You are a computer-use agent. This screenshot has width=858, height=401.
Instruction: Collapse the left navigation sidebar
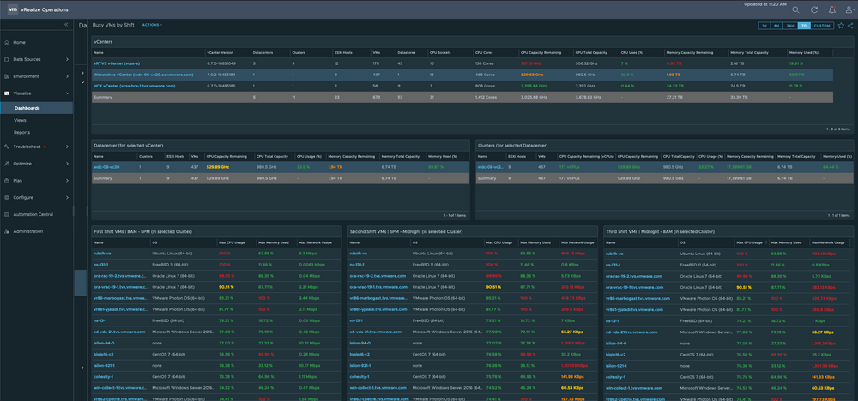click(66, 25)
